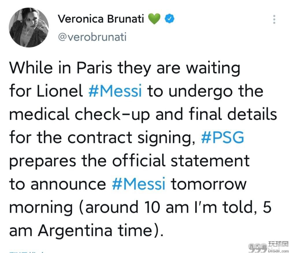Viewport: 289px width, 253px height.
Task: Open the @verobrunati handle
Action: pyautogui.click(x=92, y=37)
